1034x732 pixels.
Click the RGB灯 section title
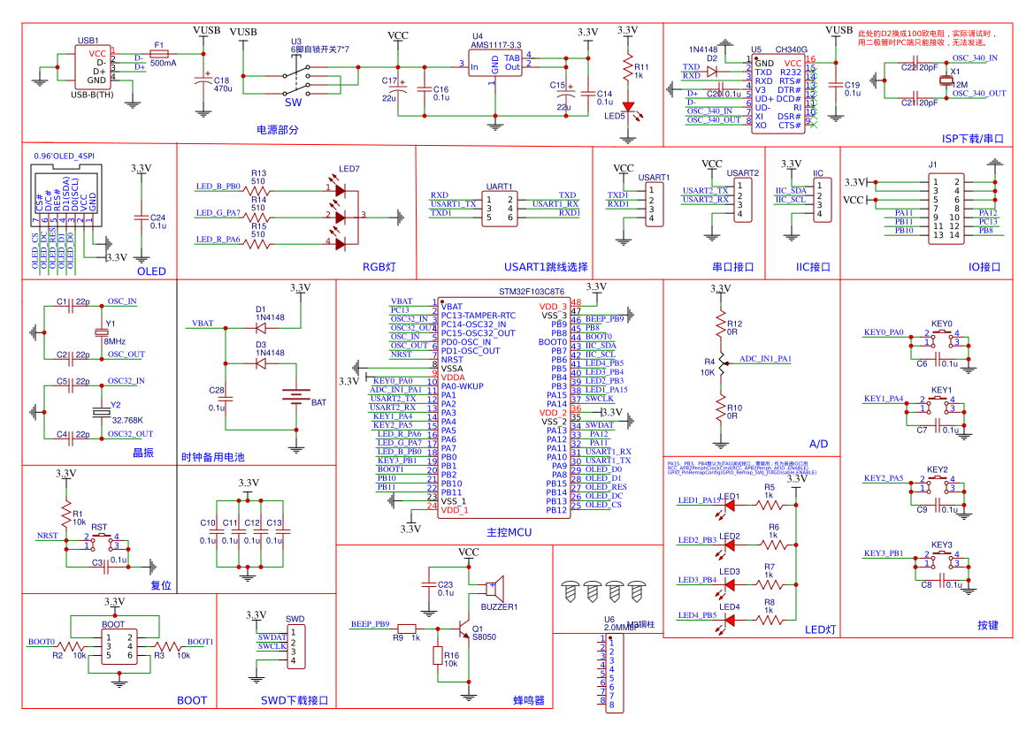point(379,267)
